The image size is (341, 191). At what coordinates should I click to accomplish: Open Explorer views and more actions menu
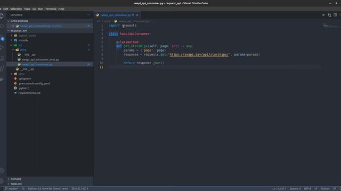pos(88,15)
